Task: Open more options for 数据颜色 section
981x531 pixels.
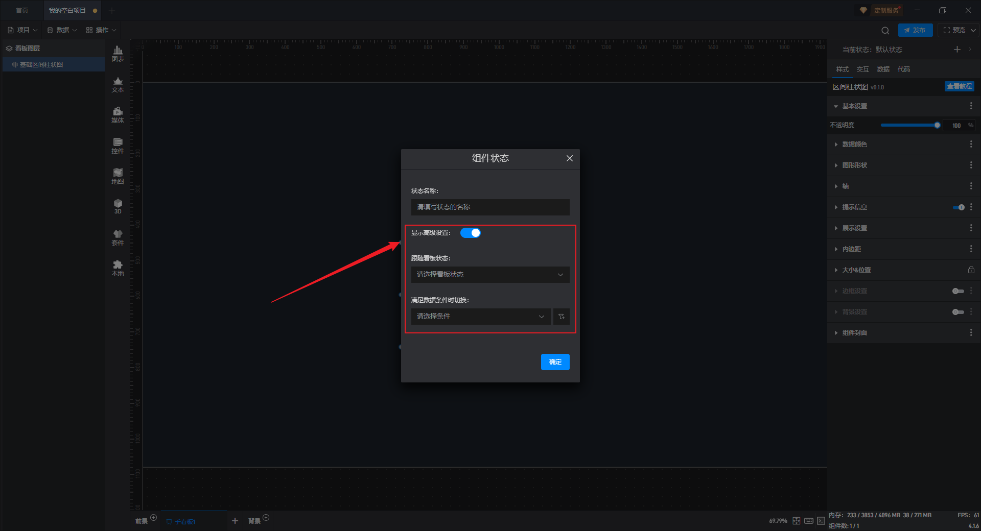Action: [x=971, y=144]
